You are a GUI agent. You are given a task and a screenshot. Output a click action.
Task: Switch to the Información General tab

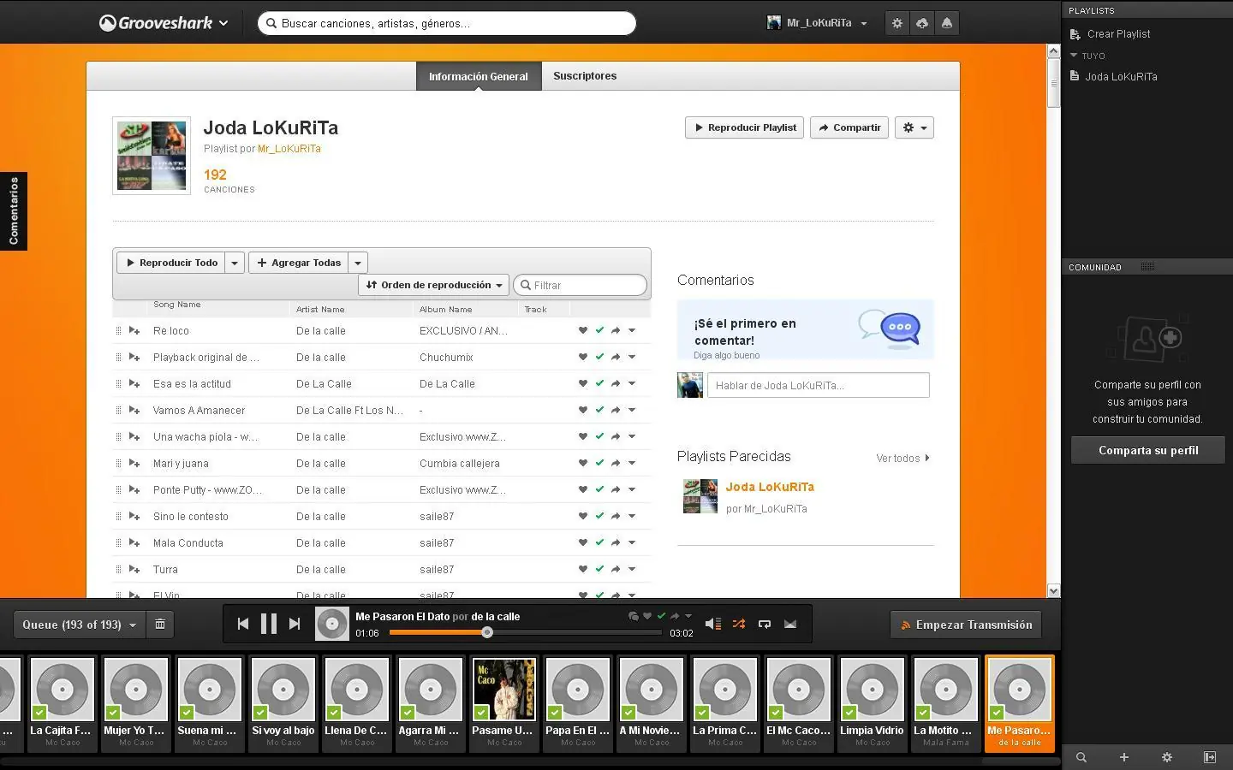tap(479, 76)
